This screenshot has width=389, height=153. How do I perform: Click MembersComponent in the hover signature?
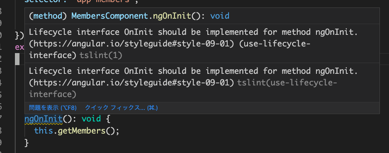point(109,16)
